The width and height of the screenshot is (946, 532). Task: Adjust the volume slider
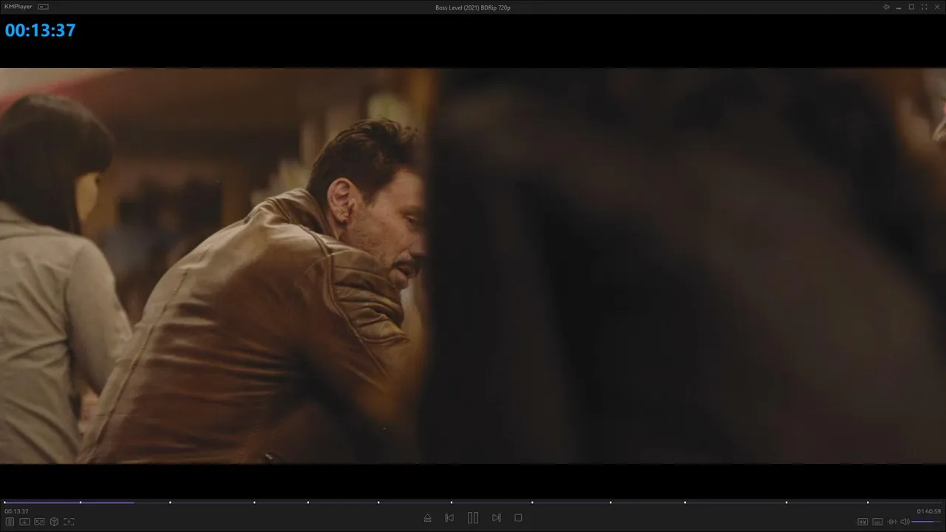[x=927, y=522]
